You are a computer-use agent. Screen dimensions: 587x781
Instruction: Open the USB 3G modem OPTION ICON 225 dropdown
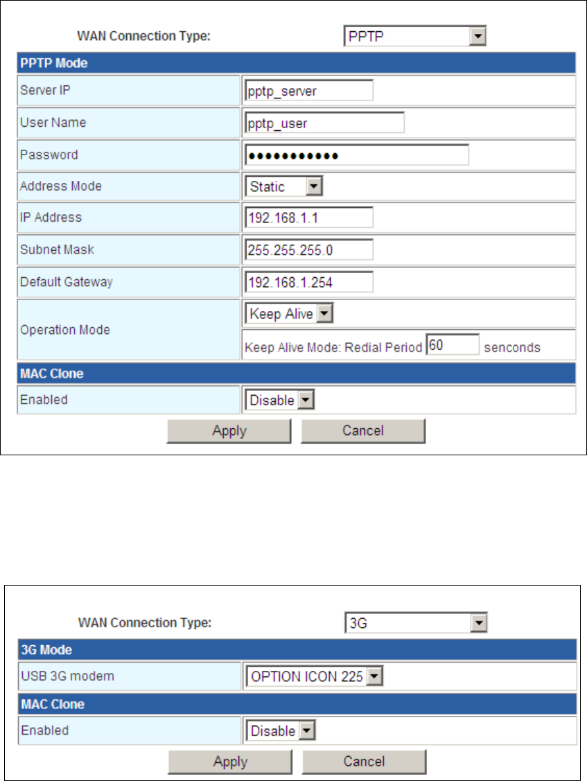pyautogui.click(x=314, y=676)
